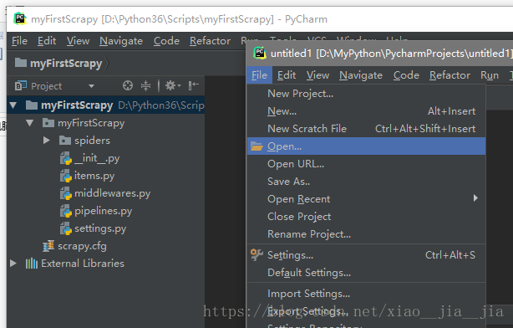
Task: Open Edit menu in myFirstScrapy window
Action: point(47,41)
